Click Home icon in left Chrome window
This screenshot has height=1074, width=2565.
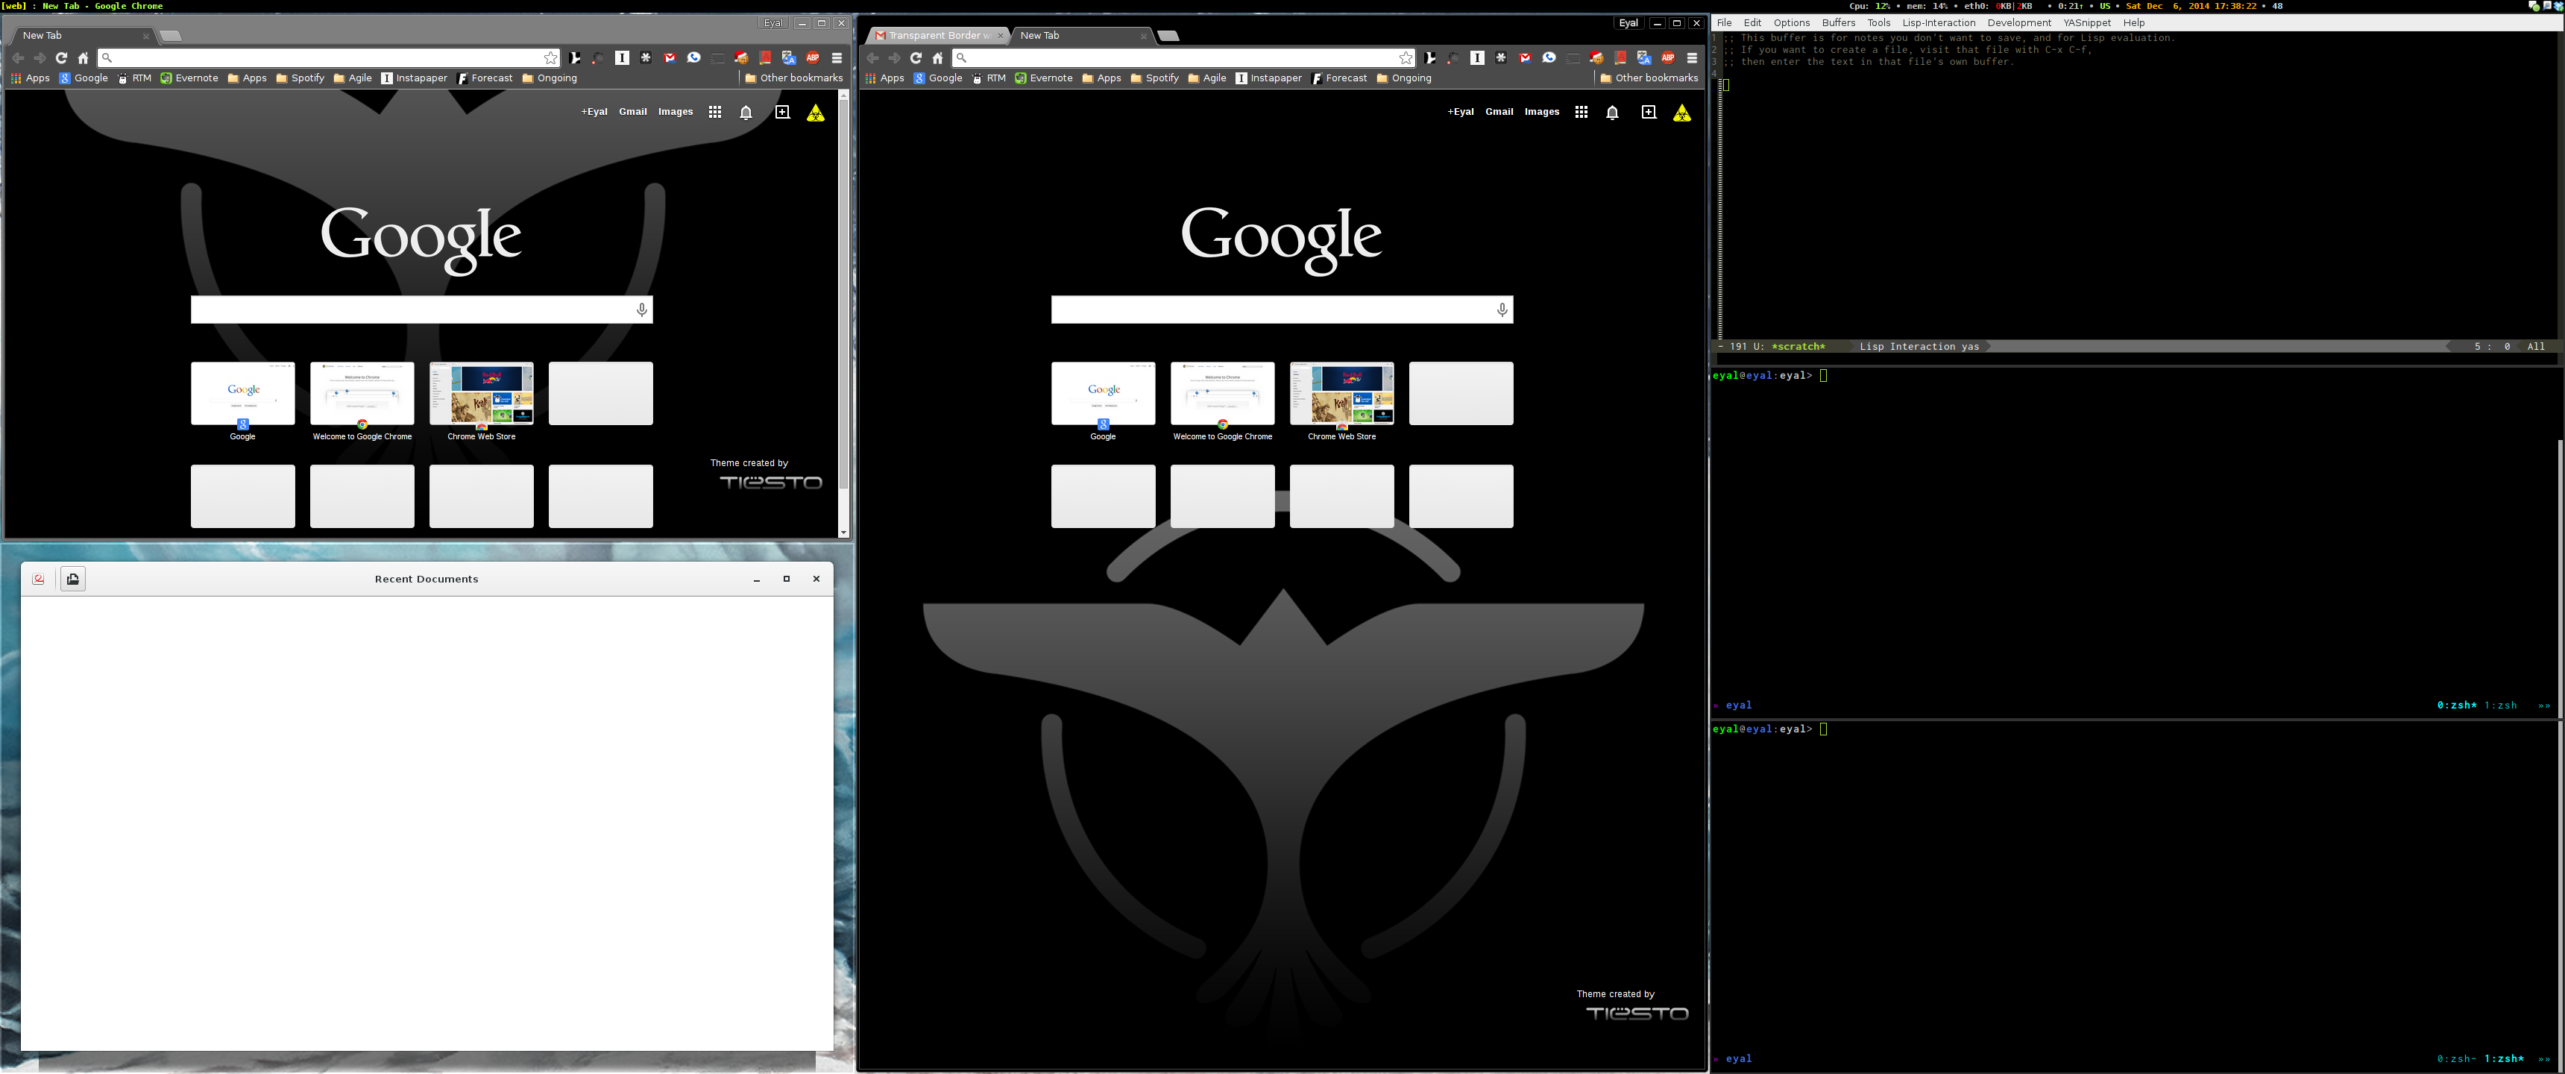tap(84, 57)
